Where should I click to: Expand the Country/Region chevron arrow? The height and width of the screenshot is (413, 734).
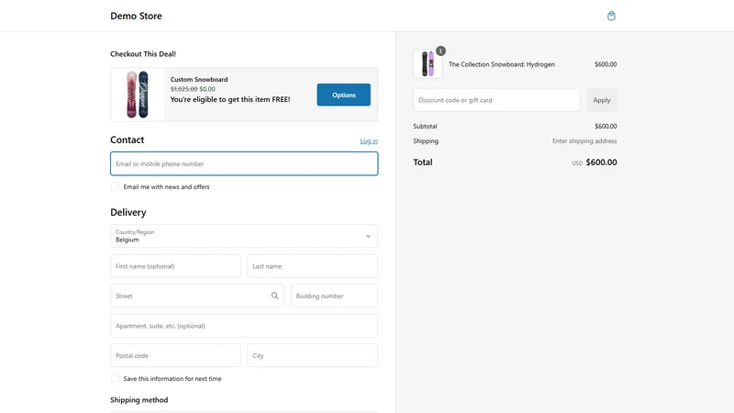coord(369,236)
